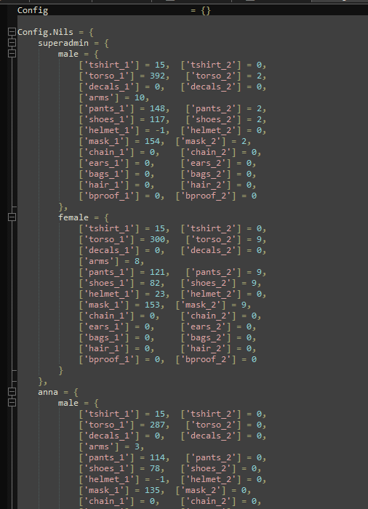Select mask_1 value 135
The height and width of the screenshot is (509, 368).
pyautogui.click(x=152, y=491)
